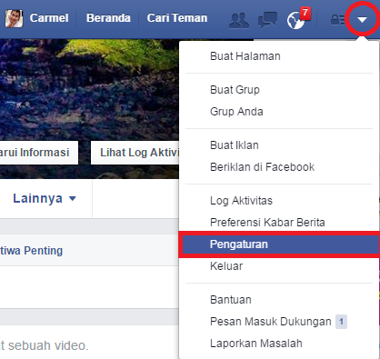Open the privacy shortcuts lock icon

pyautogui.click(x=337, y=20)
